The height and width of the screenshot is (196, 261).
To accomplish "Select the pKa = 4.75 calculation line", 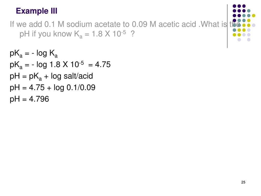I will pyautogui.click(x=60, y=65).
